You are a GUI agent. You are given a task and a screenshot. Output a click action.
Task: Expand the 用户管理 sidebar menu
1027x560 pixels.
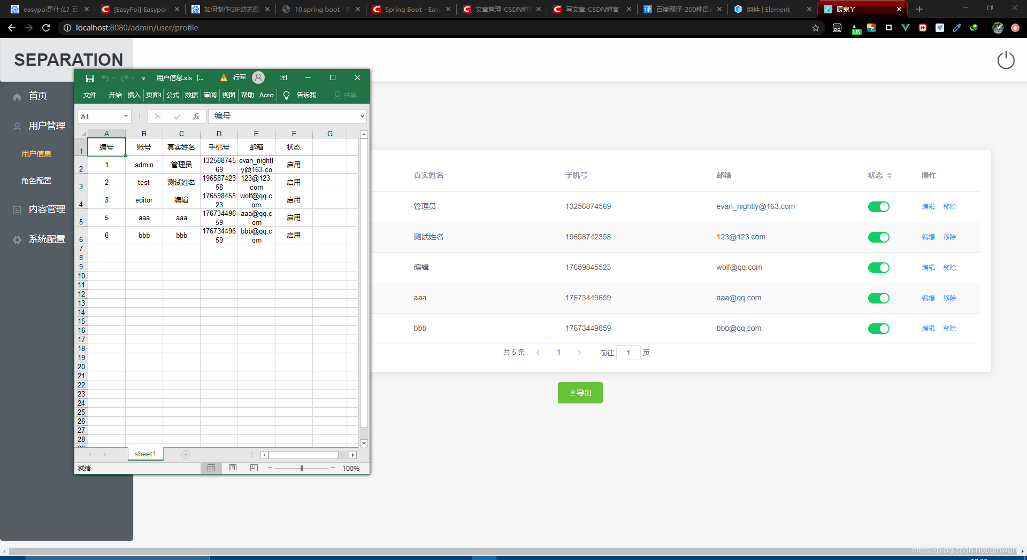click(x=47, y=126)
